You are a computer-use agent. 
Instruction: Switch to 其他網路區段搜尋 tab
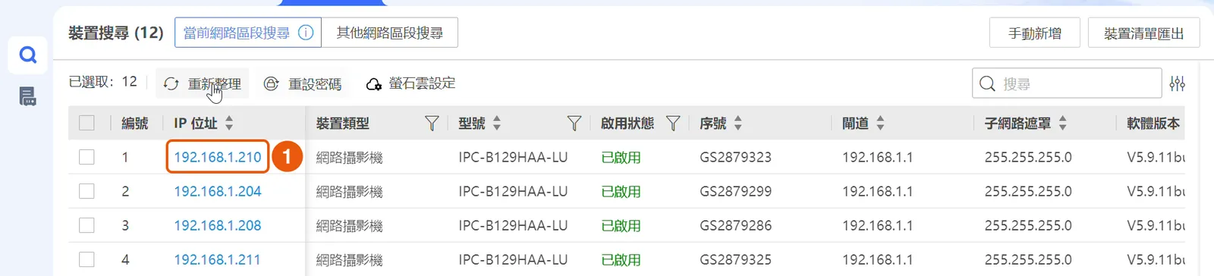pyautogui.click(x=389, y=33)
